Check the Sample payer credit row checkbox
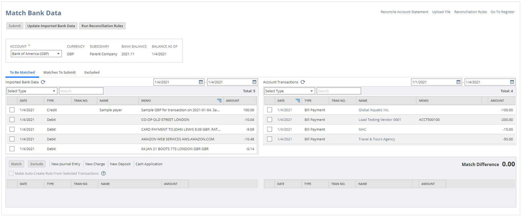This screenshot has width=522, height=217. coord(12,110)
